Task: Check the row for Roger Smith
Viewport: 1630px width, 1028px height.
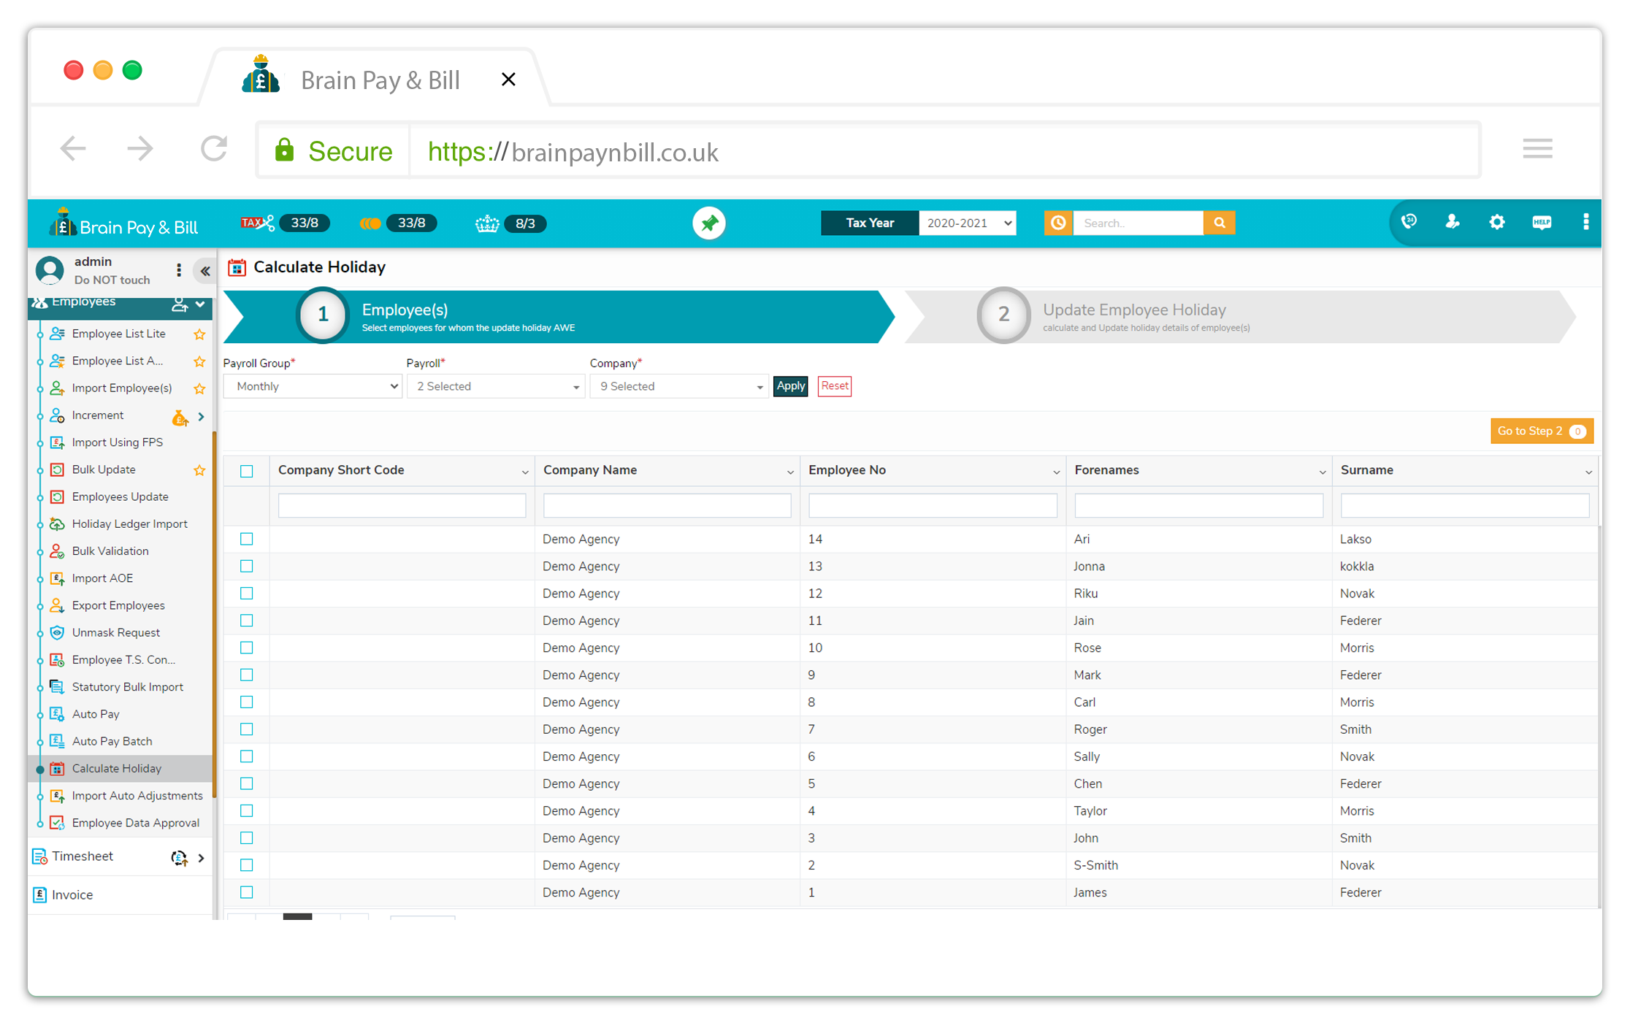Action: [x=247, y=729]
